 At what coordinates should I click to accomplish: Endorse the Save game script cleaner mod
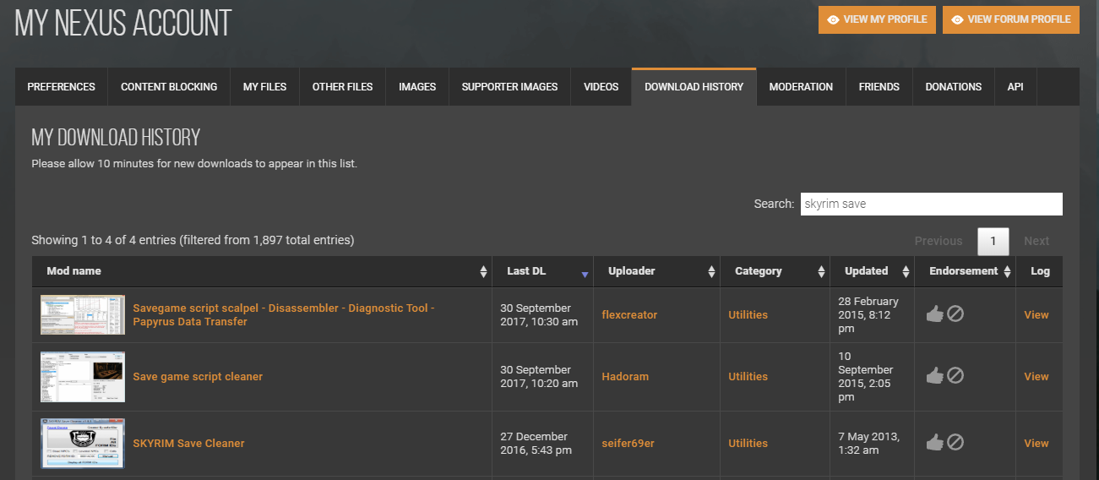click(x=934, y=376)
